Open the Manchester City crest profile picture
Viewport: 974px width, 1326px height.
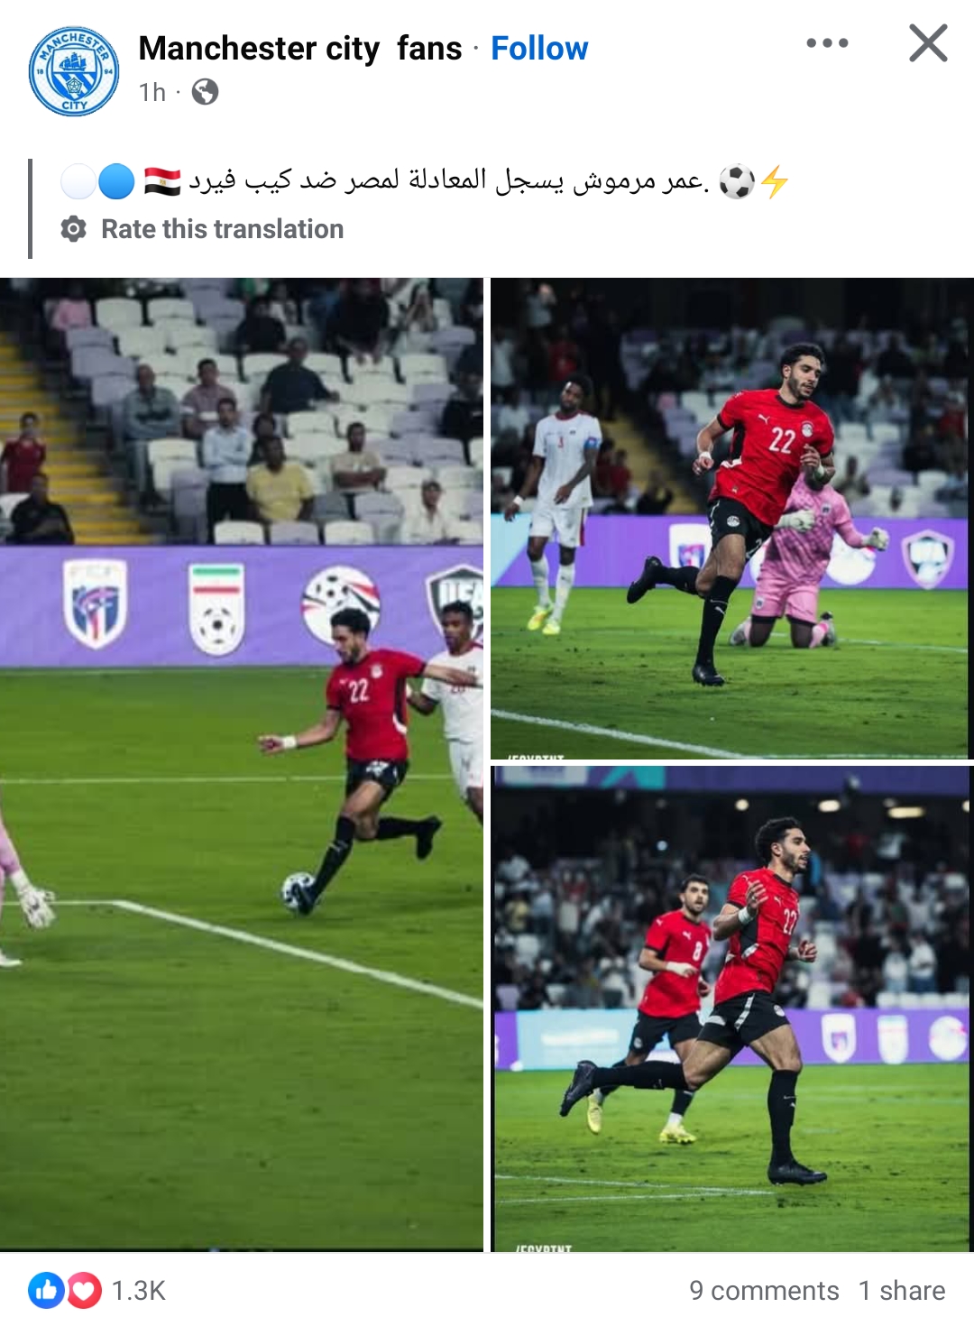pos(74,70)
